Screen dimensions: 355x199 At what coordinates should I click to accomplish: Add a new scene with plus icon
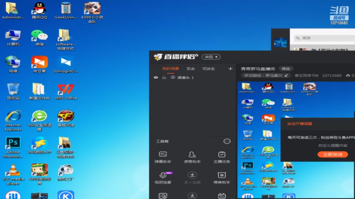230,69
